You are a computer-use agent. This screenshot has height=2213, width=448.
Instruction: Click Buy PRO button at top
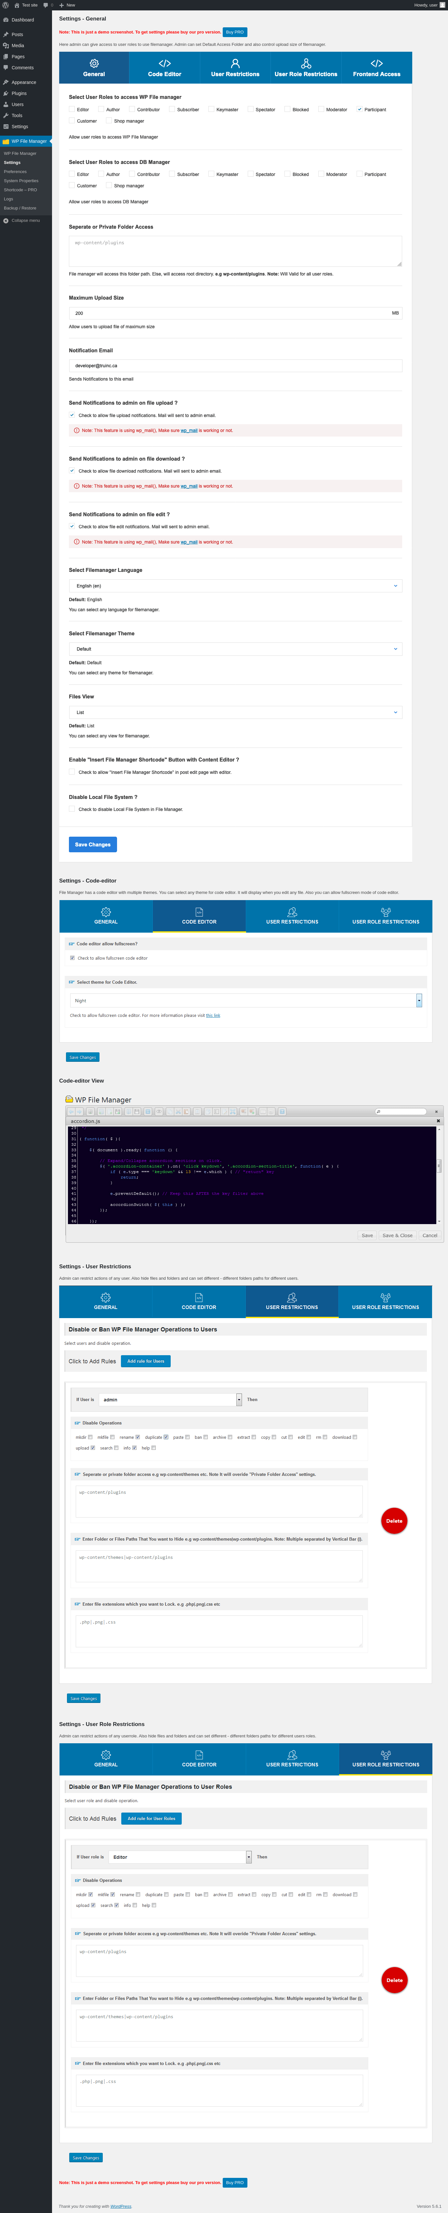click(x=235, y=32)
